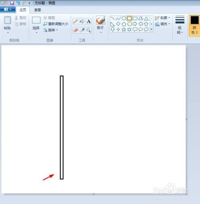Expand the 粘贴 (Paste) dropdown arrow
200x204 pixels.
tap(8, 33)
